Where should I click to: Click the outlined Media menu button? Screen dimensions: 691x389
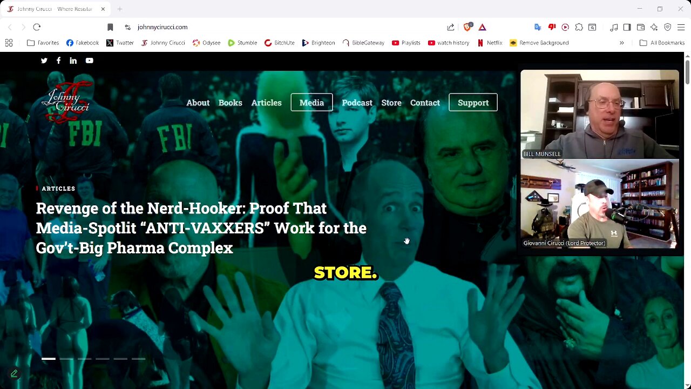[311, 103]
